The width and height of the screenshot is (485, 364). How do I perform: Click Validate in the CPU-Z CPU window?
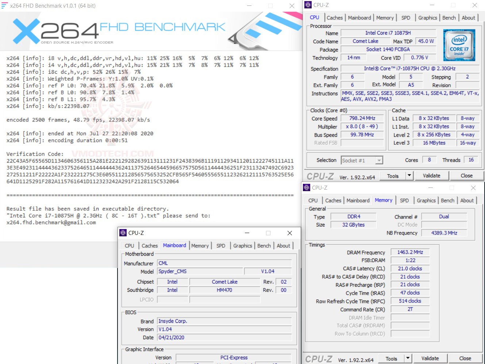431,176
